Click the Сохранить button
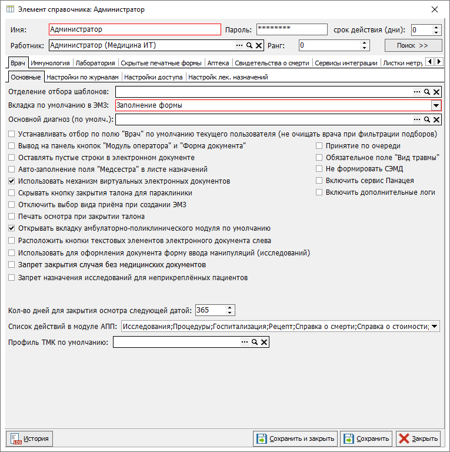 click(x=366, y=438)
